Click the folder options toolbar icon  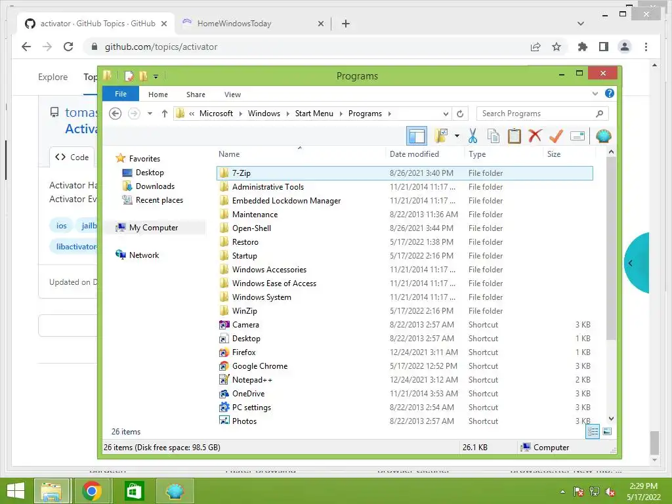tap(441, 136)
